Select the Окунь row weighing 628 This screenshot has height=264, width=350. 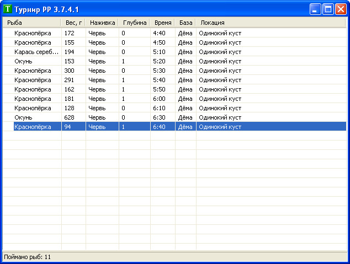174,117
